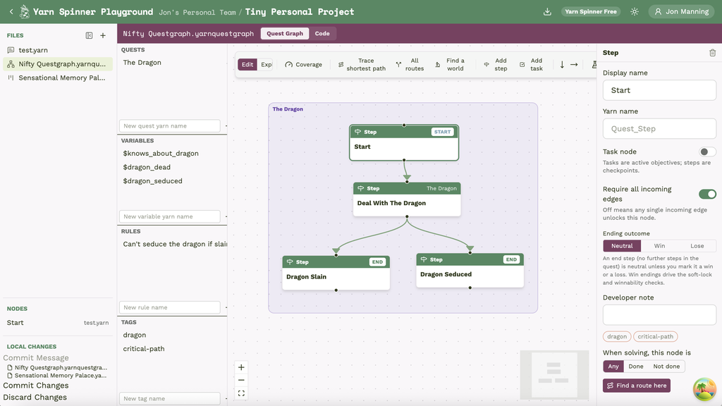Zoom out with the canvas minus button
The image size is (722, 406).
click(241, 380)
